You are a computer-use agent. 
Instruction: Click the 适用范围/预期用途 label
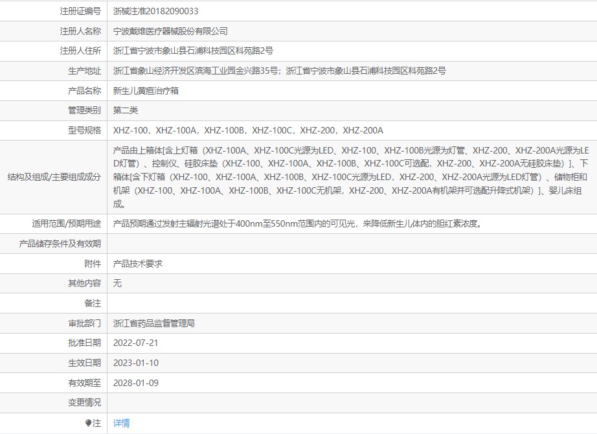pyautogui.click(x=67, y=223)
